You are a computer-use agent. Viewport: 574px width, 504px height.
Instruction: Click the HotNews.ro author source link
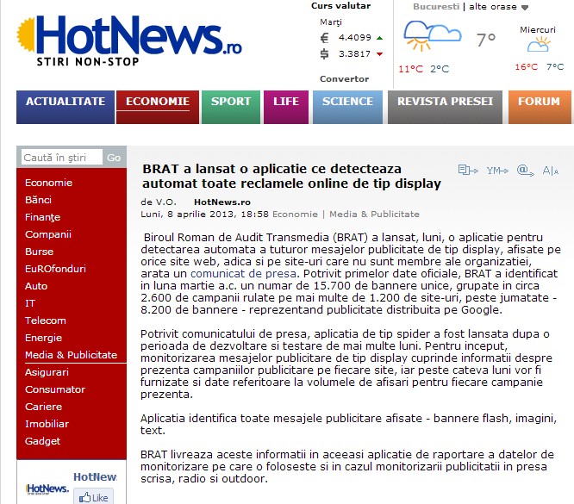[x=222, y=202]
